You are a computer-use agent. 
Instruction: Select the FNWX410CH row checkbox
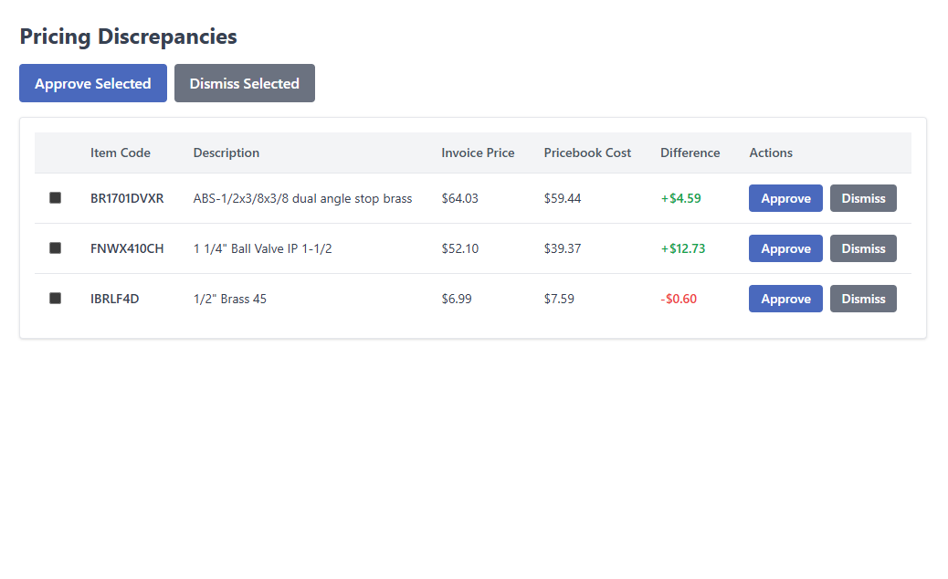[55, 248]
